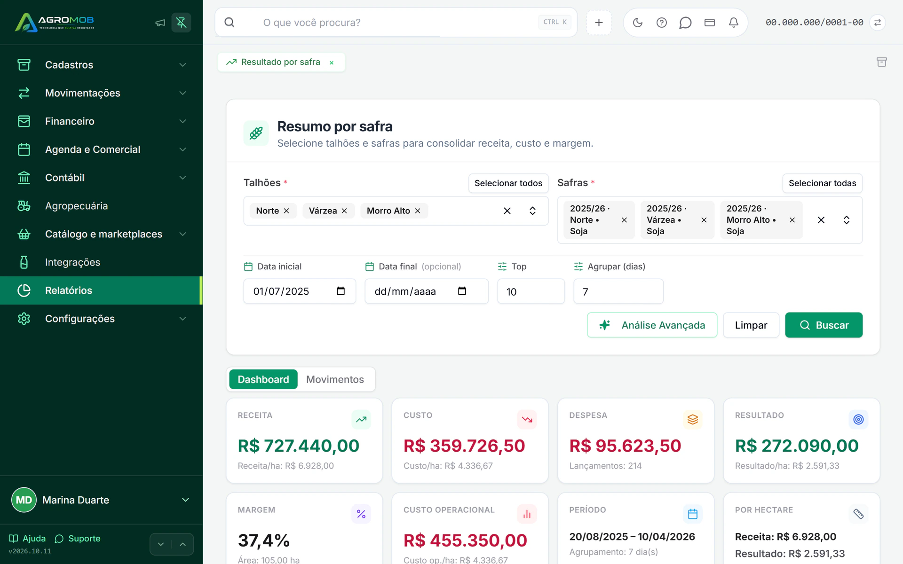Image resolution: width=903 pixels, height=564 pixels.
Task: Expand the Financeiro menu
Action: click(x=102, y=121)
